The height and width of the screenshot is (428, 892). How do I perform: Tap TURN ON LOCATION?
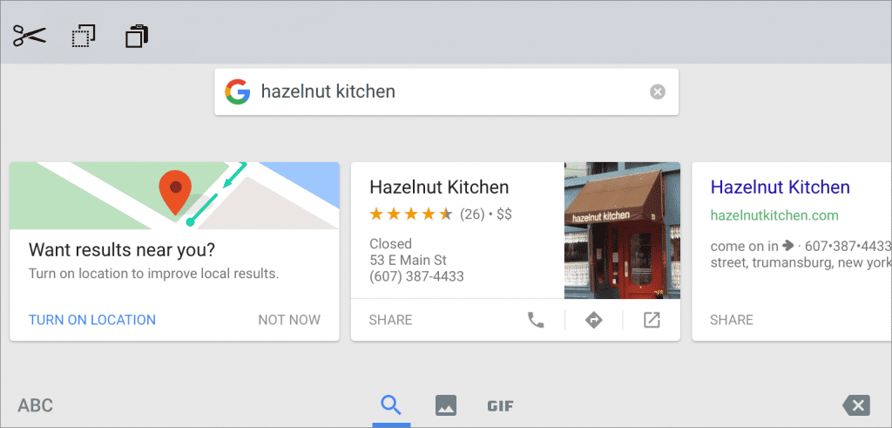92,320
